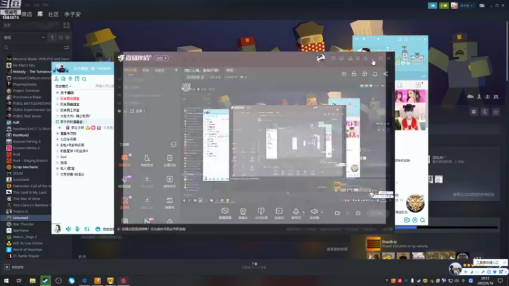Open the Windows Start menu
The height and width of the screenshot is (286, 509).
[6, 280]
